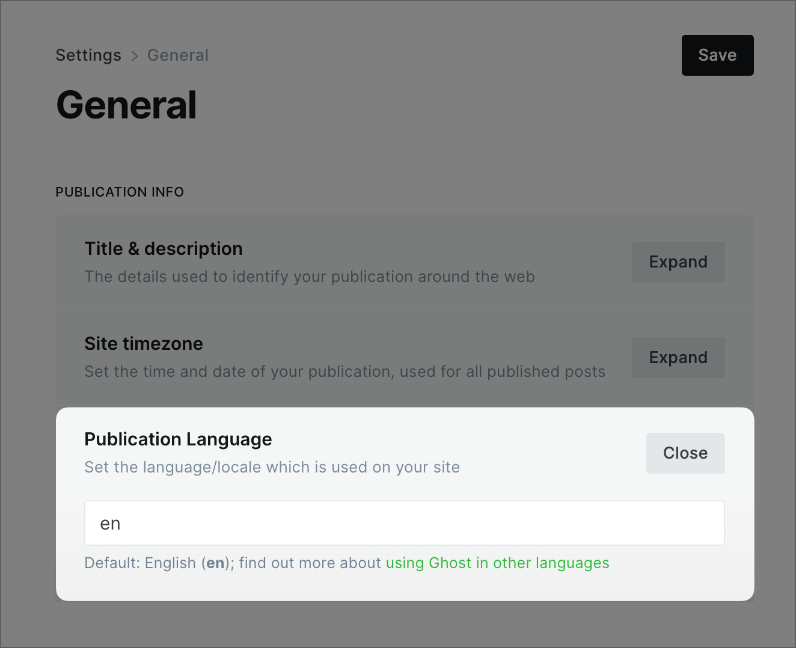The image size is (796, 648).
Task: Click the Default: English helper text
Action: [139, 563]
